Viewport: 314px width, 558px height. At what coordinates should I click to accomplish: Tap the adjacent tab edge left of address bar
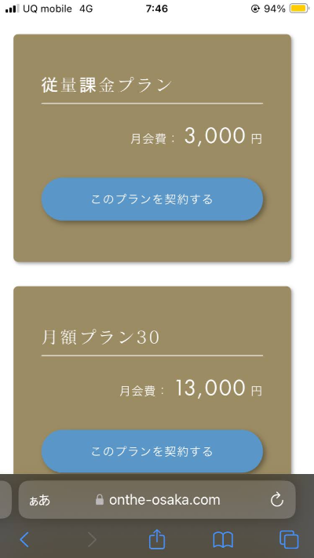pos(5,500)
